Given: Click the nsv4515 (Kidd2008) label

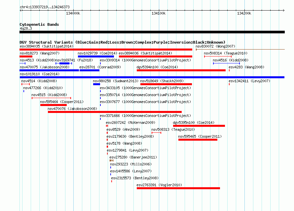Looking at the screenshot, I should pos(49,95).
